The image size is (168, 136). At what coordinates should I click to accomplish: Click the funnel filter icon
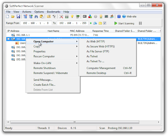click(54, 17)
